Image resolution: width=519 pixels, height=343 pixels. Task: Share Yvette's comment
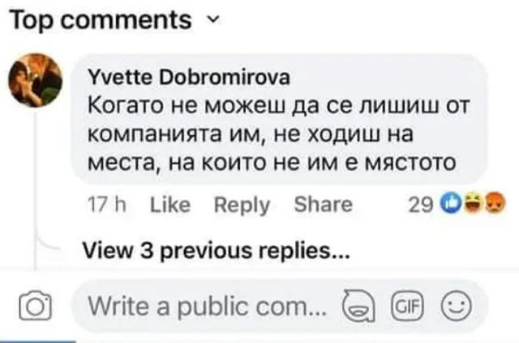click(324, 205)
